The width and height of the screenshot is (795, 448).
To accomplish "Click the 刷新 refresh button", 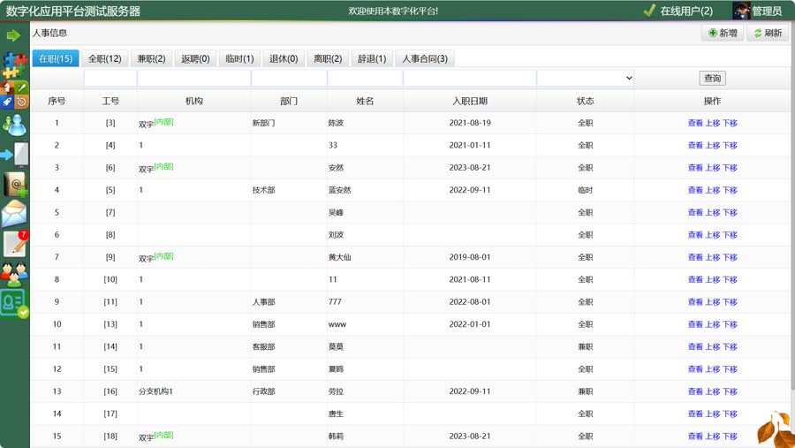I will point(767,34).
